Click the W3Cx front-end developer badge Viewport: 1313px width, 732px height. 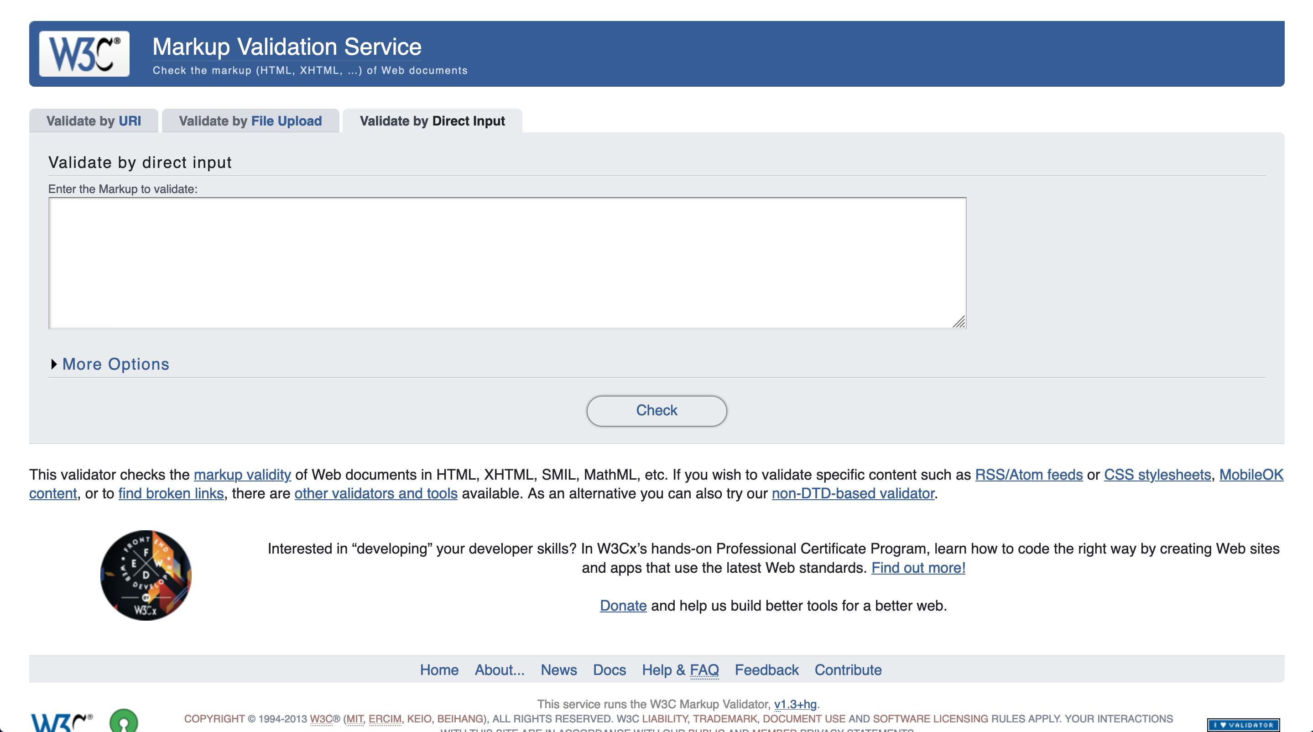point(146,575)
